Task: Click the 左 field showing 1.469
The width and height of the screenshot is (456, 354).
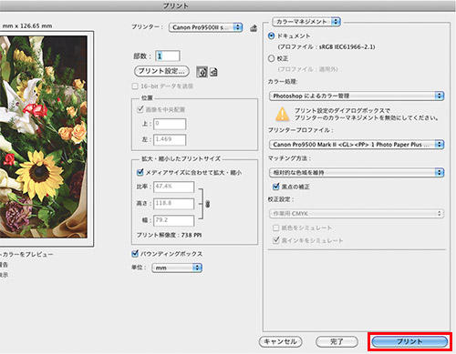Action: (x=170, y=140)
